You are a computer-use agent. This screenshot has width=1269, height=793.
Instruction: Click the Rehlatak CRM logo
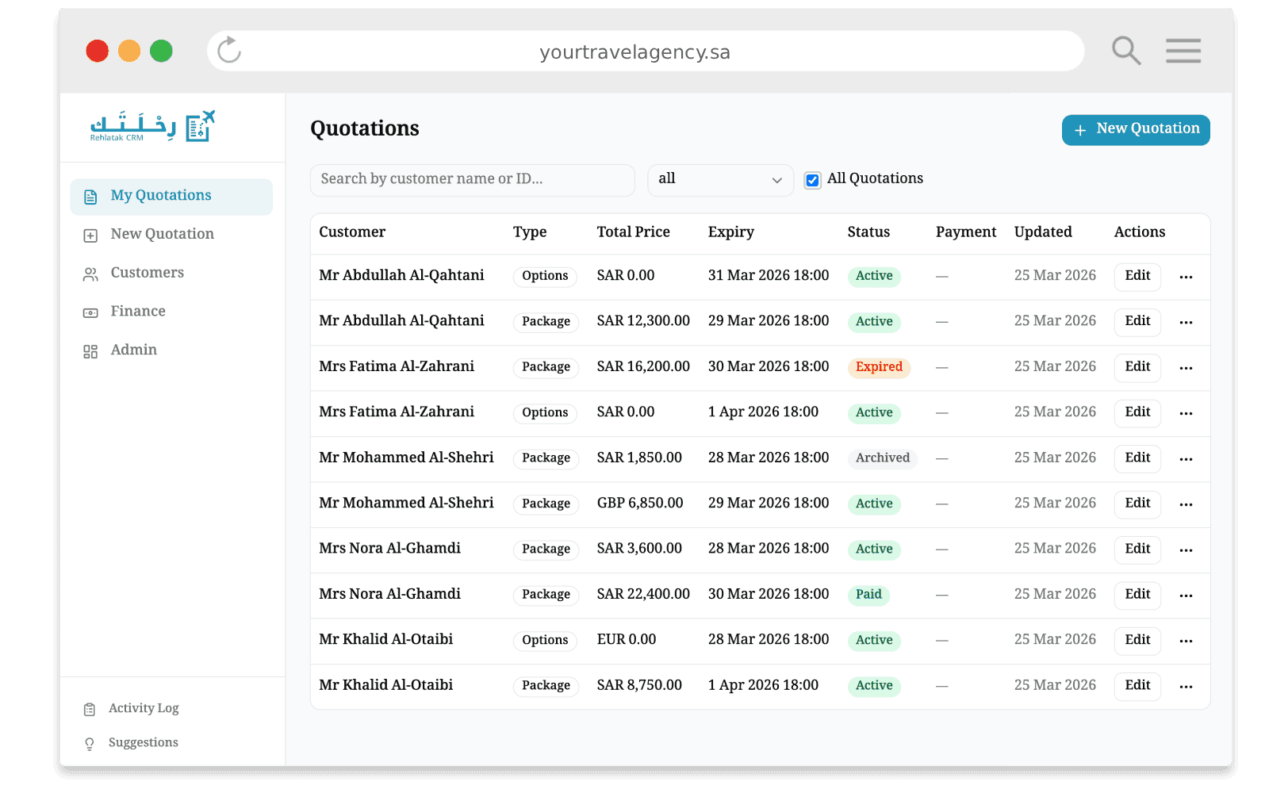click(x=152, y=127)
